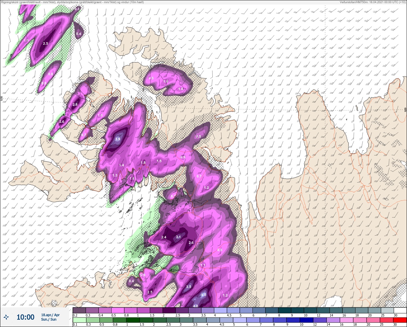Select upper legend swatch between 2 and 2.5
The height and width of the screenshot is (327, 407).
point(169,310)
